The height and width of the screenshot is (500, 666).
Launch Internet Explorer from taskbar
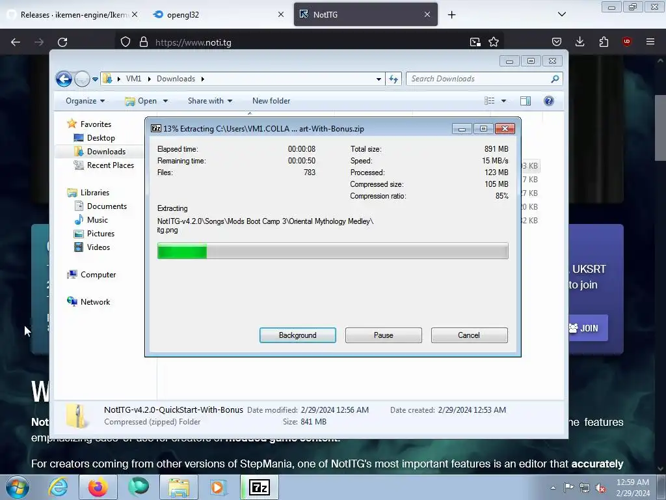click(58, 487)
